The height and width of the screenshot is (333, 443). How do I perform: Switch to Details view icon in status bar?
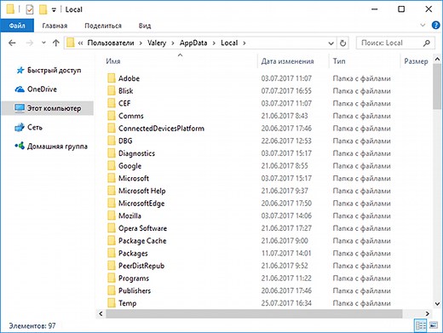coord(421,325)
